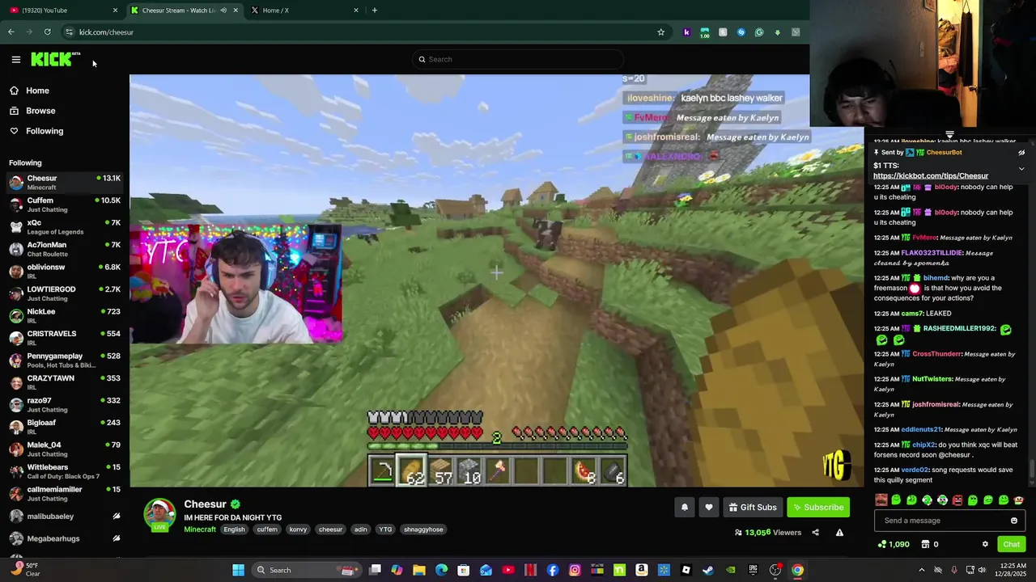This screenshot has height=582, width=1036.
Task: Collapse the pinned message chevron
Action: pos(1021,169)
